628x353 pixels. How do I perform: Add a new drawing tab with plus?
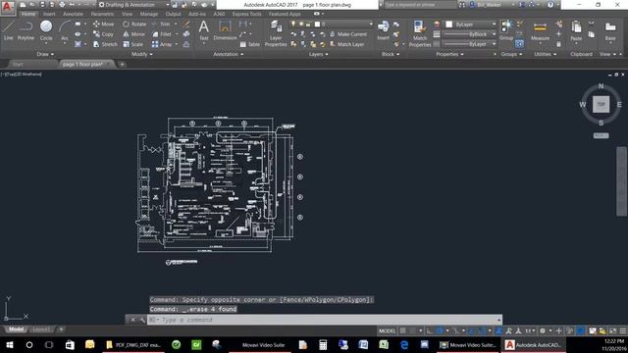coord(122,64)
